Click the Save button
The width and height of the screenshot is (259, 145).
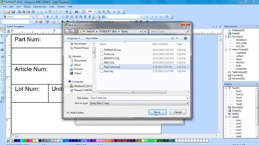pyautogui.click(x=157, y=112)
